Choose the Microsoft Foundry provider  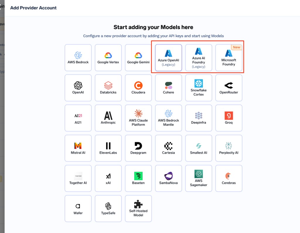[229, 58]
